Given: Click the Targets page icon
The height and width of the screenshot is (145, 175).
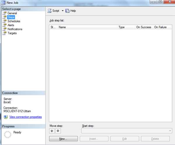Looking at the screenshot, I should 4,33.
